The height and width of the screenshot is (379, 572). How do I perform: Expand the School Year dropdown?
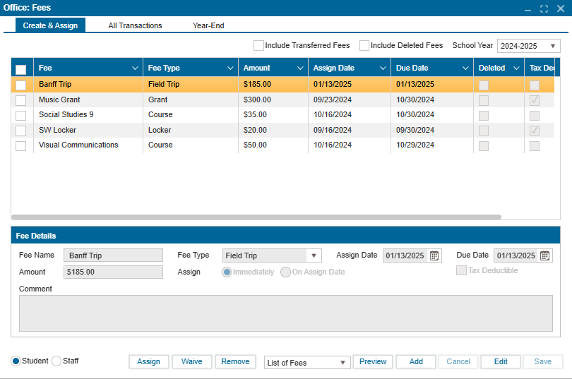[528, 46]
